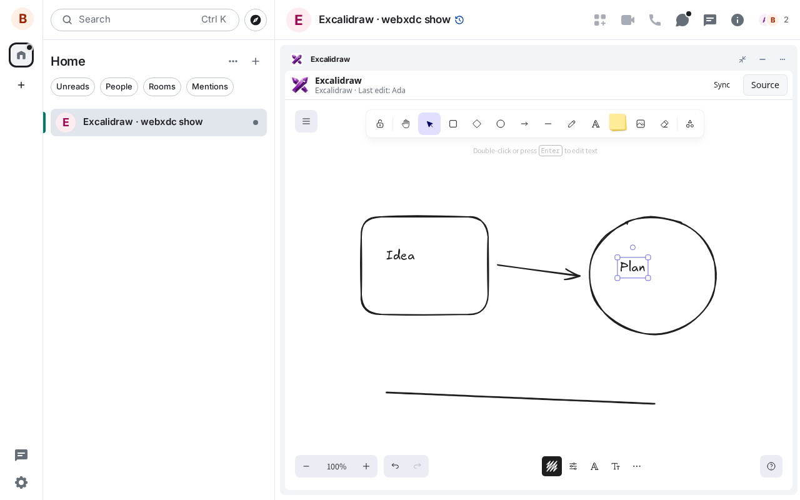This screenshot has height=500, width=800.
Task: Click the Source button
Action: (765, 85)
